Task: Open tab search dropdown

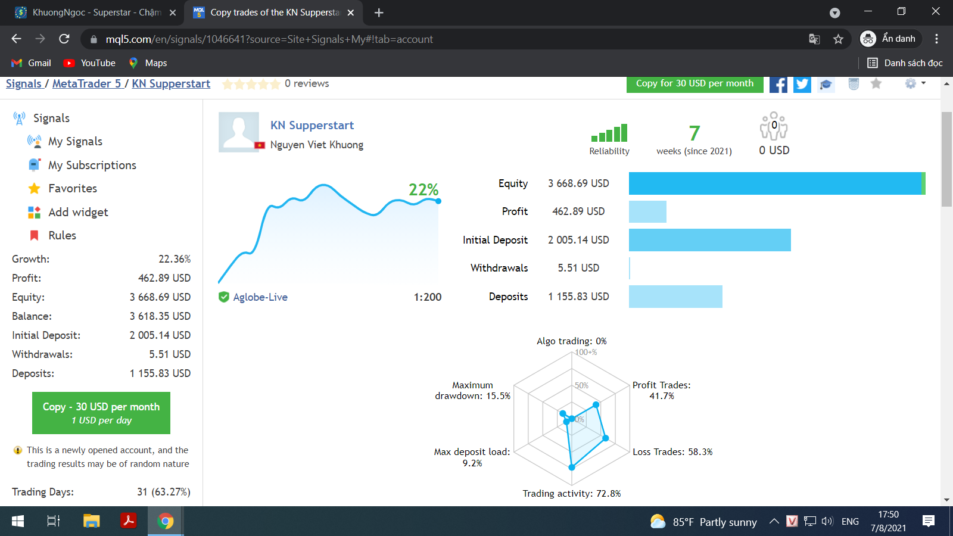Action: point(834,13)
